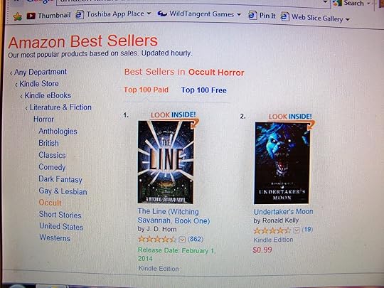Click the Pin It bookmark icon
Screen dimensions: 384x288
click(x=252, y=15)
